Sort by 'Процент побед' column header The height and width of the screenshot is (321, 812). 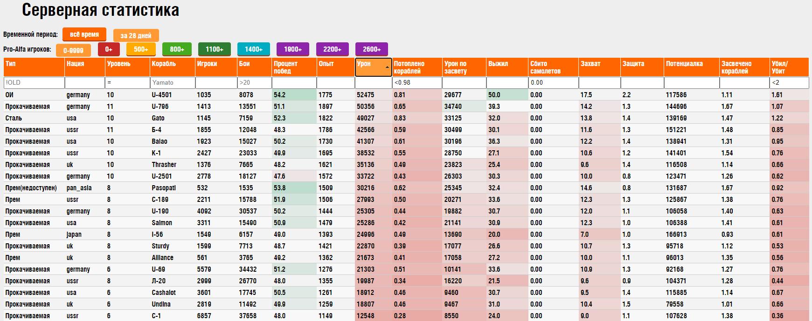coord(294,67)
